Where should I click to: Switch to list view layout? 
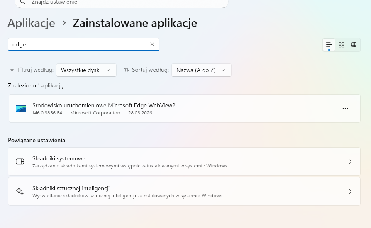329,45
